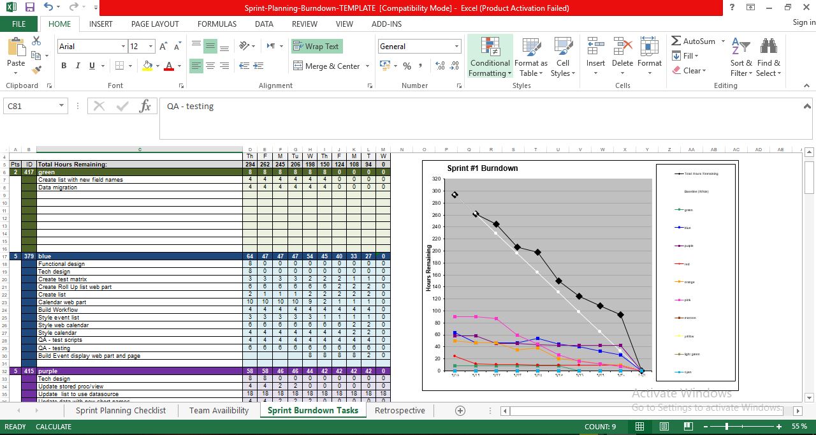Image resolution: width=816 pixels, height=435 pixels.
Task: Toggle Center alignment
Action: [210, 66]
